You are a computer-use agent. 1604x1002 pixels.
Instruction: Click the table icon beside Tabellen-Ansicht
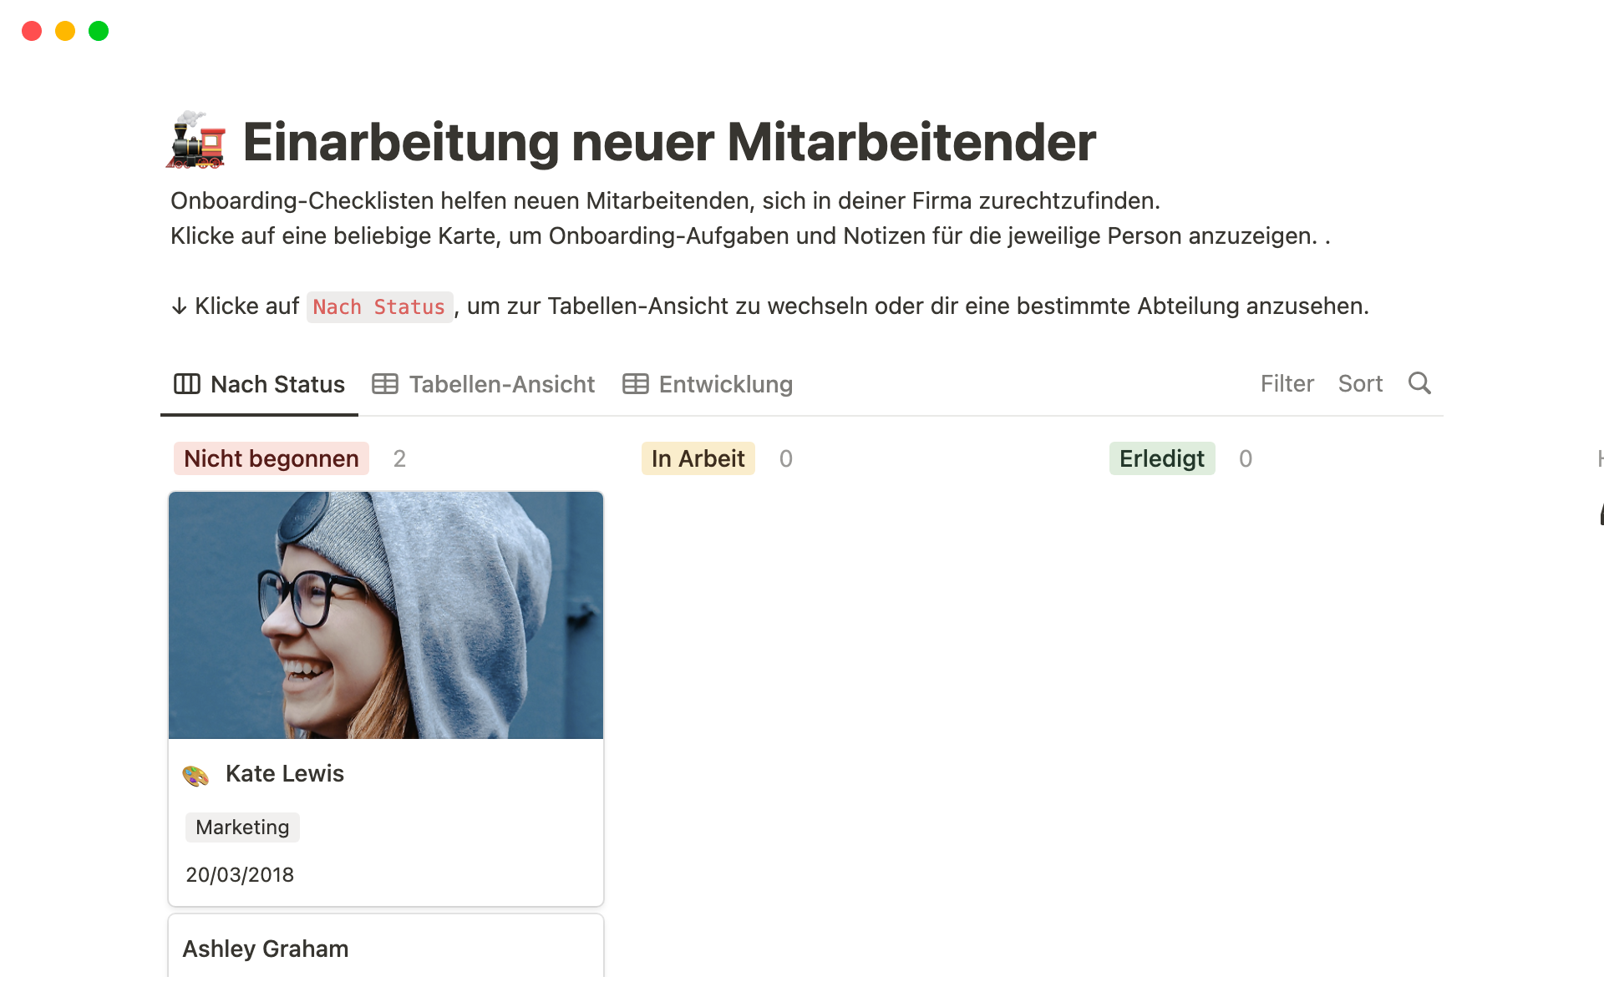tap(385, 384)
